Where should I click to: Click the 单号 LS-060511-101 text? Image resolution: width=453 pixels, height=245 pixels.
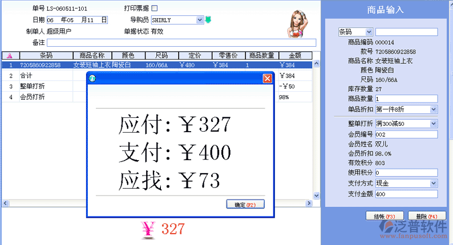click(59, 9)
